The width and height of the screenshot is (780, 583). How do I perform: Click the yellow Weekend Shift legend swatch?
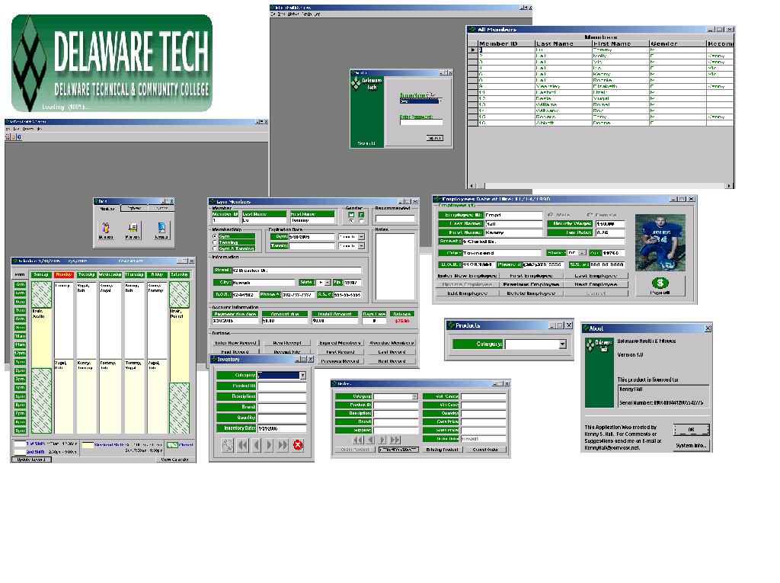click(x=88, y=445)
